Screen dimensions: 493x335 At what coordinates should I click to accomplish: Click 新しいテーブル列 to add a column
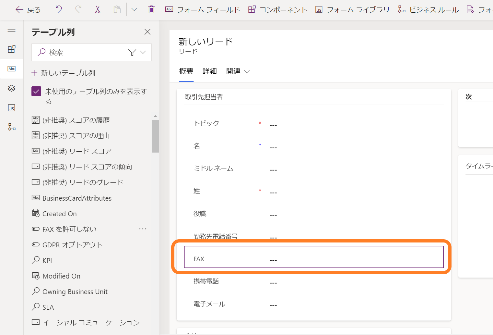63,73
